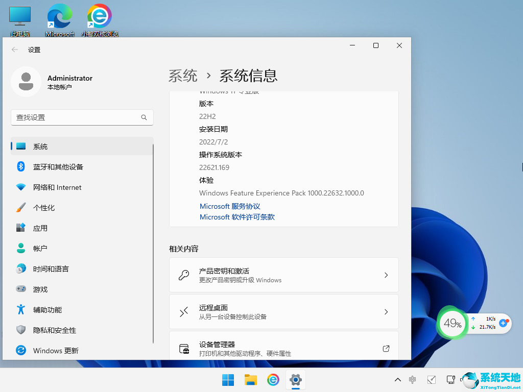Expand 产品密钥和激活 chevron

coord(386,275)
